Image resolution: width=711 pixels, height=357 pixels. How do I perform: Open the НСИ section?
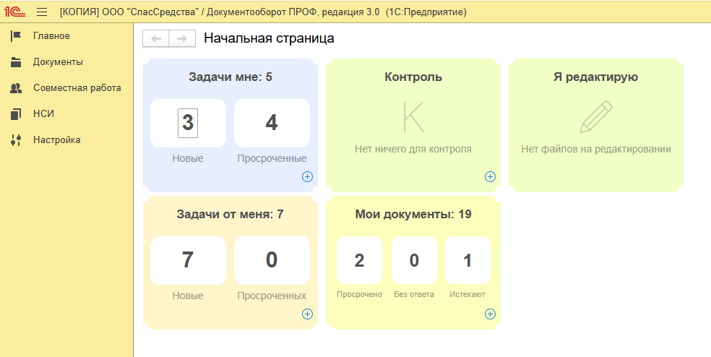coord(43,114)
